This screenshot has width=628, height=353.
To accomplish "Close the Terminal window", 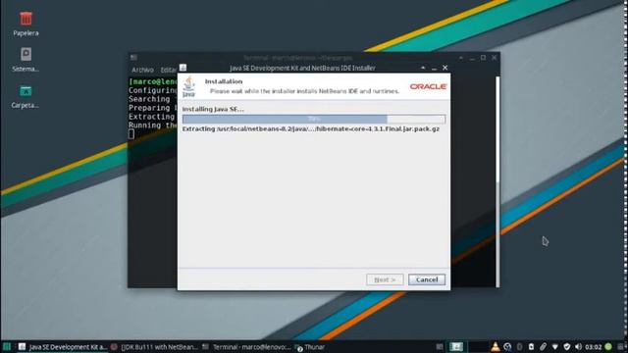I will [495, 58].
